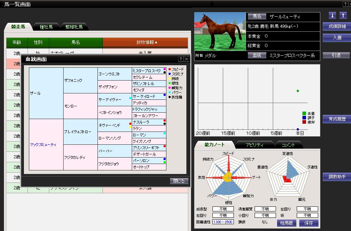The width and height of the screenshot is (351, 231).
Task: Switch to the 繁殖牝馬 tab
Action: (74, 27)
